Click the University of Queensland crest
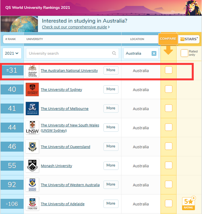The image size is (202, 214). (x=32, y=146)
